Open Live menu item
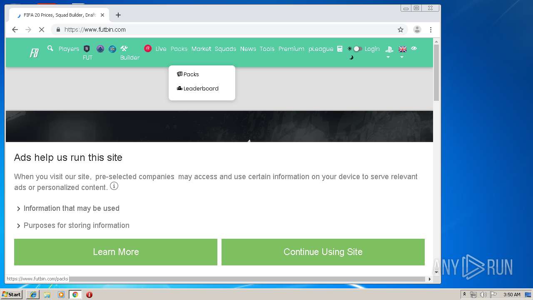This screenshot has height=300, width=533. pos(161,49)
